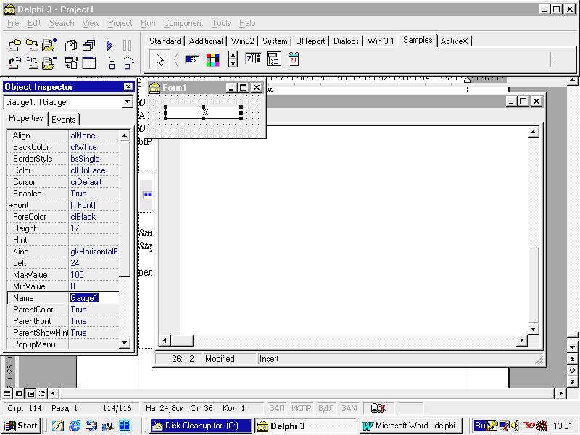Switch to the Standard palette tab
The image size is (580, 435).
tap(165, 41)
